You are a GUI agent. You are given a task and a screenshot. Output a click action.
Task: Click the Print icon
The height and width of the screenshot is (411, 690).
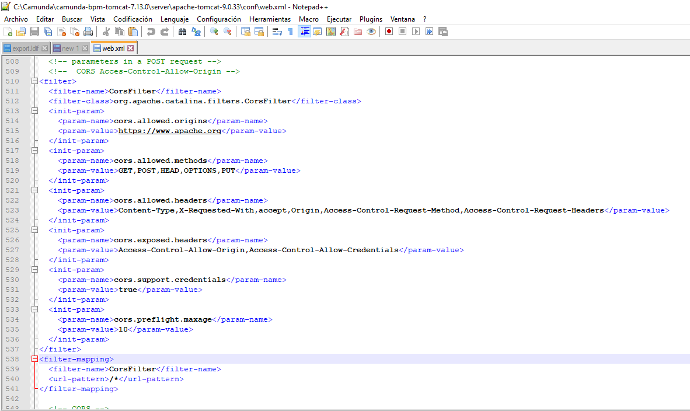click(x=88, y=32)
